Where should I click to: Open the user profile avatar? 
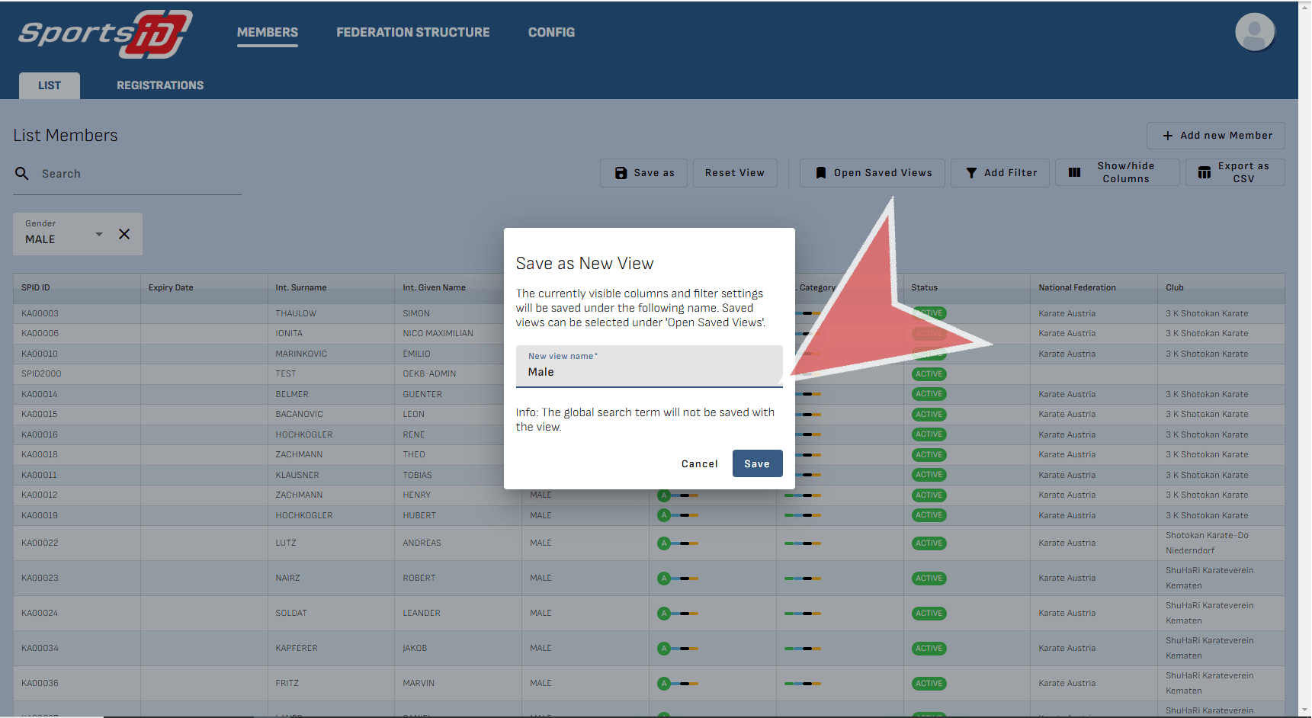1254,33
